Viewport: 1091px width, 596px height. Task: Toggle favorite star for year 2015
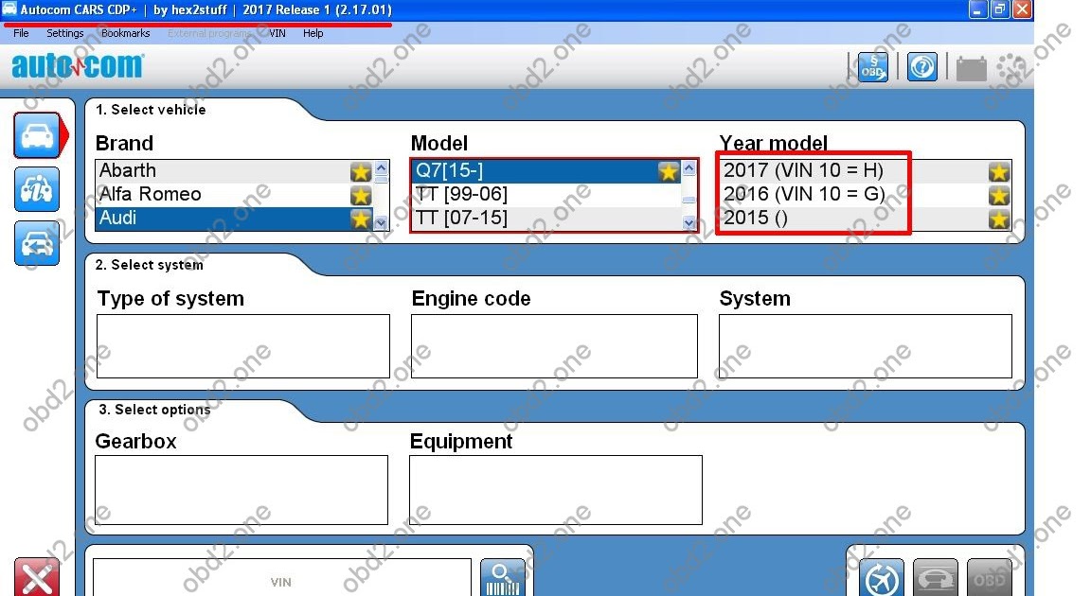(x=999, y=219)
